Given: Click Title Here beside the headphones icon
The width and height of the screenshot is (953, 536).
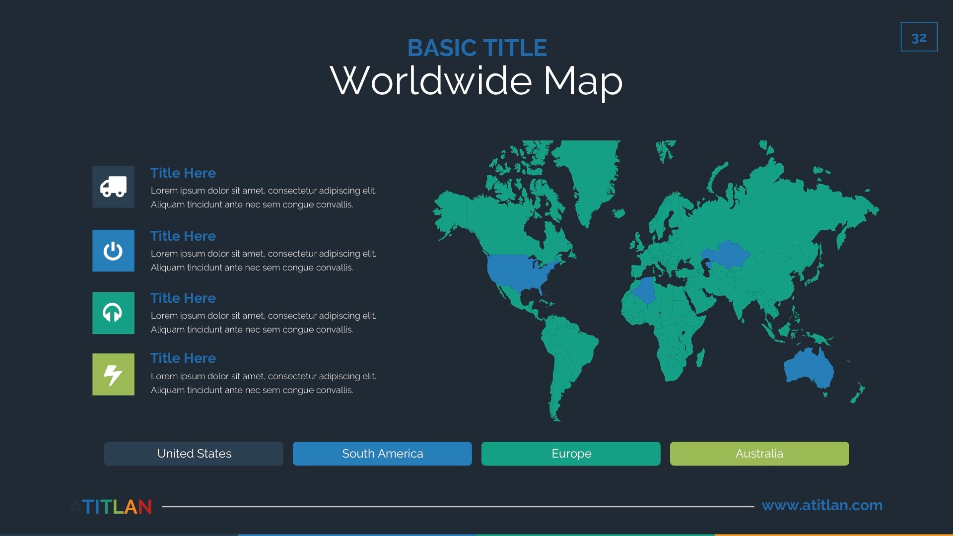Looking at the screenshot, I should tap(183, 298).
